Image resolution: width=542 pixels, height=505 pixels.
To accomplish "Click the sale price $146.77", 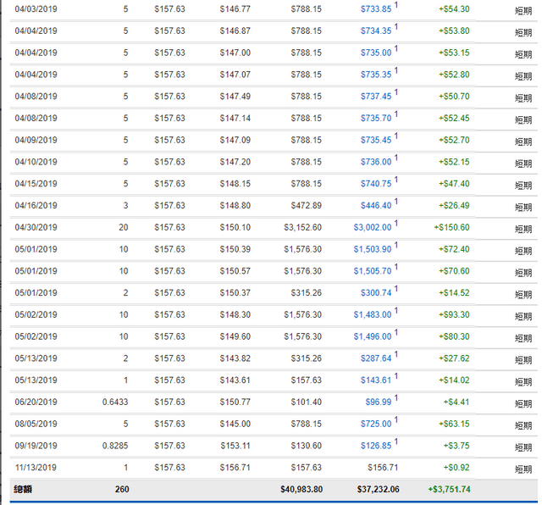I will [235, 9].
